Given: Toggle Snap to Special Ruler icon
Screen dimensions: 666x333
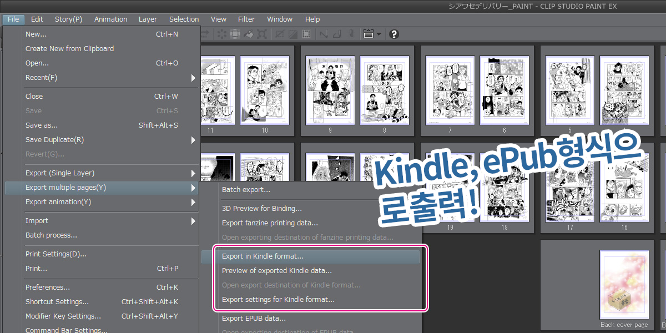Looking at the screenshot, I should 336,34.
